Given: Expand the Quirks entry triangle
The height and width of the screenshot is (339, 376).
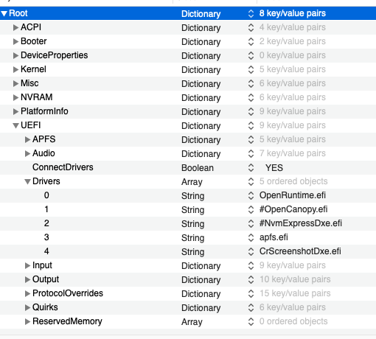Looking at the screenshot, I should pyautogui.click(x=27, y=307).
